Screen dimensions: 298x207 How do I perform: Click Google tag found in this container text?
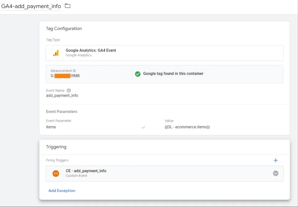click(x=173, y=74)
